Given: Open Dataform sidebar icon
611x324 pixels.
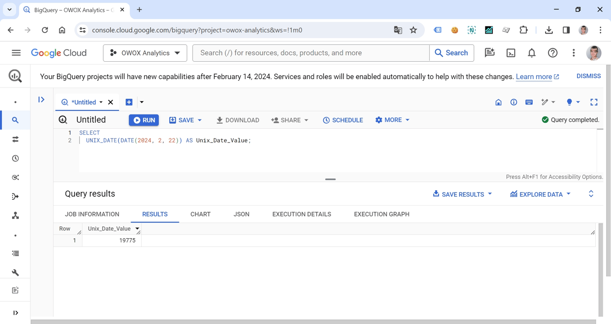Looking at the screenshot, I should coord(15,197).
